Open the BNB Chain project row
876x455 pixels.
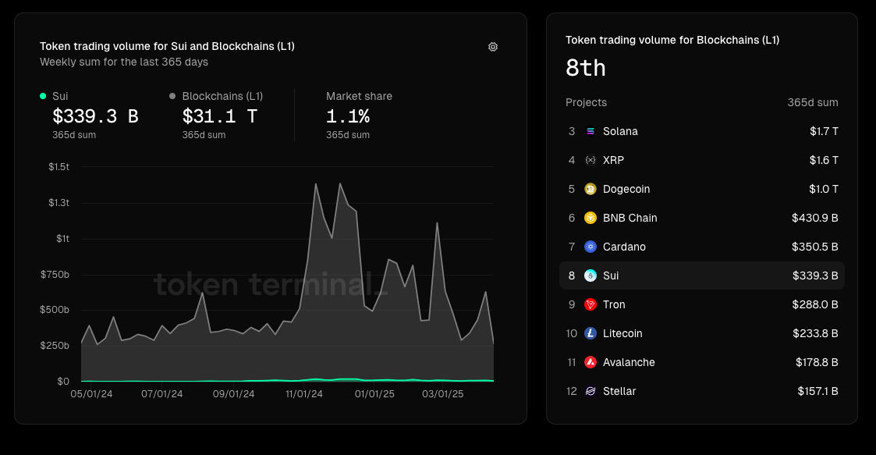(702, 218)
